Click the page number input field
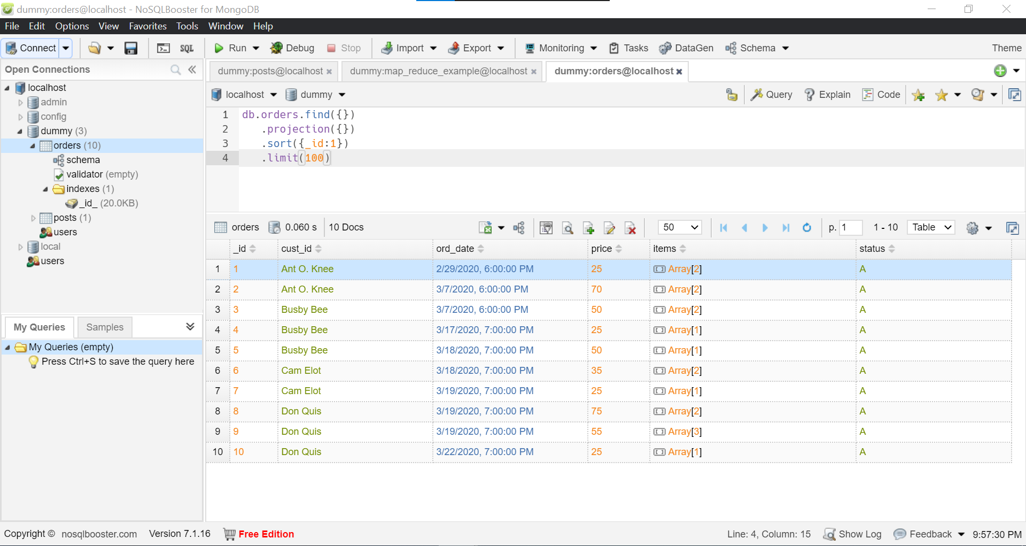Screen dimensions: 1026x546 (x=851, y=227)
